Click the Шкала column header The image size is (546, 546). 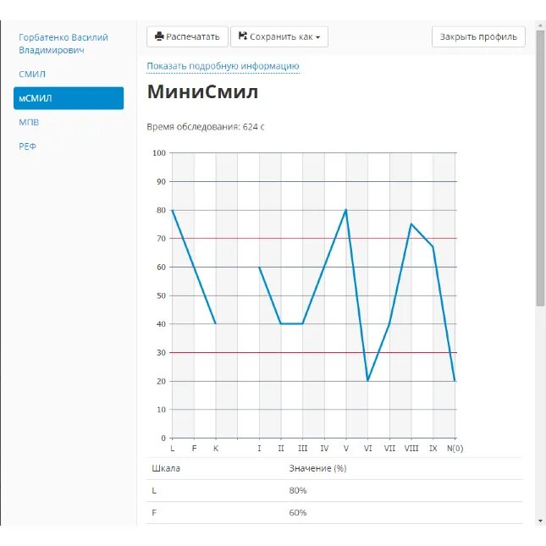166,468
